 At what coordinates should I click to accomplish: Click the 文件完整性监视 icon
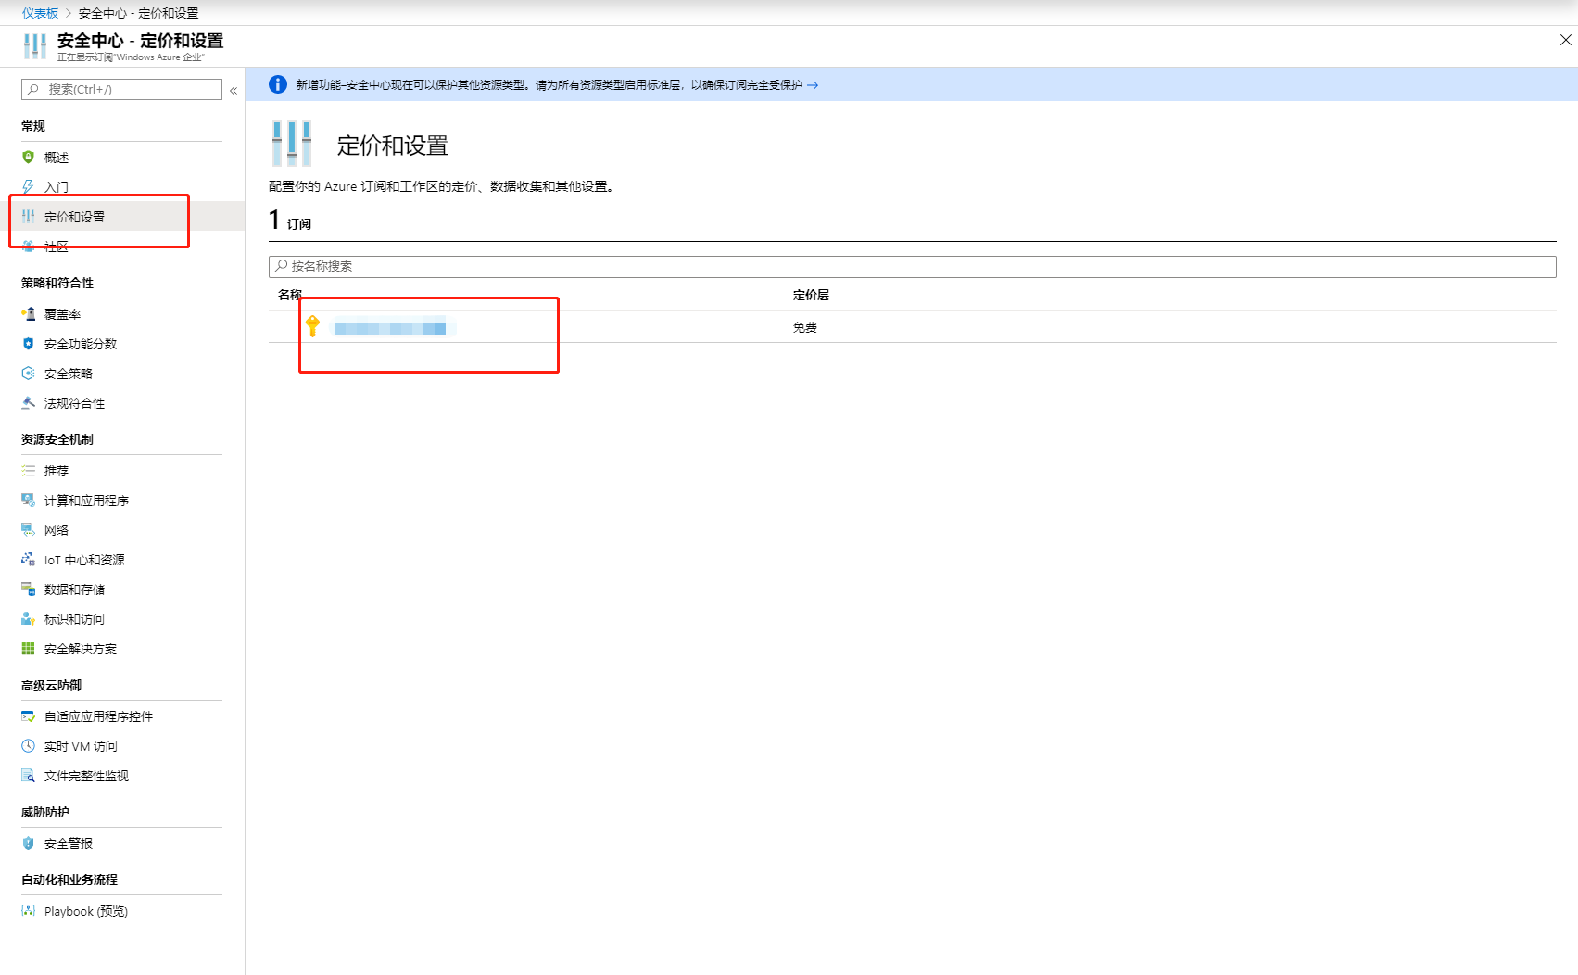(x=28, y=776)
